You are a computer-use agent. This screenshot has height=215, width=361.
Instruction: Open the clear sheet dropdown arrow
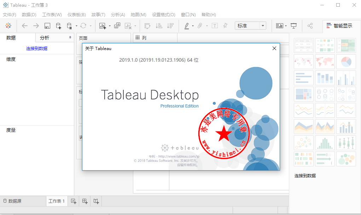coord(135,26)
